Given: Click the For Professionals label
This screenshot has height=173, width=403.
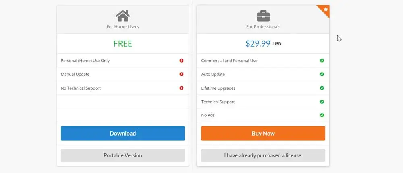Looking at the screenshot, I should [263, 27].
